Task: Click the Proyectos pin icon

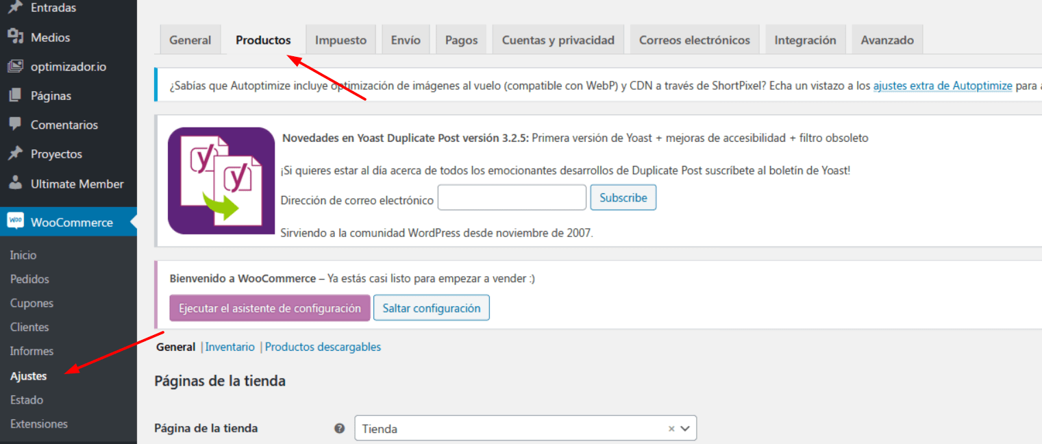Action: click(15, 154)
